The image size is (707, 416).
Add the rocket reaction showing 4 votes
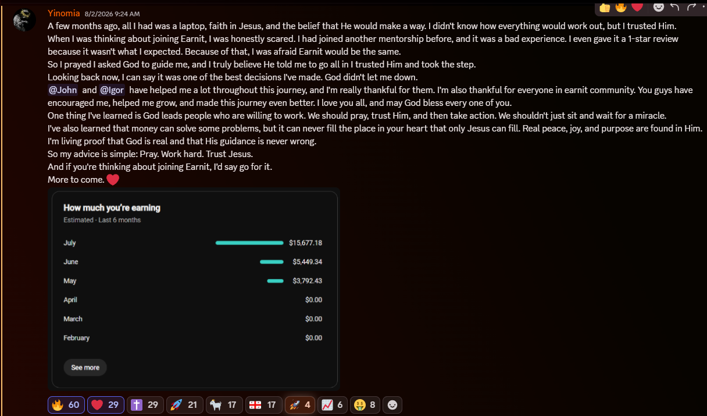[x=300, y=405]
